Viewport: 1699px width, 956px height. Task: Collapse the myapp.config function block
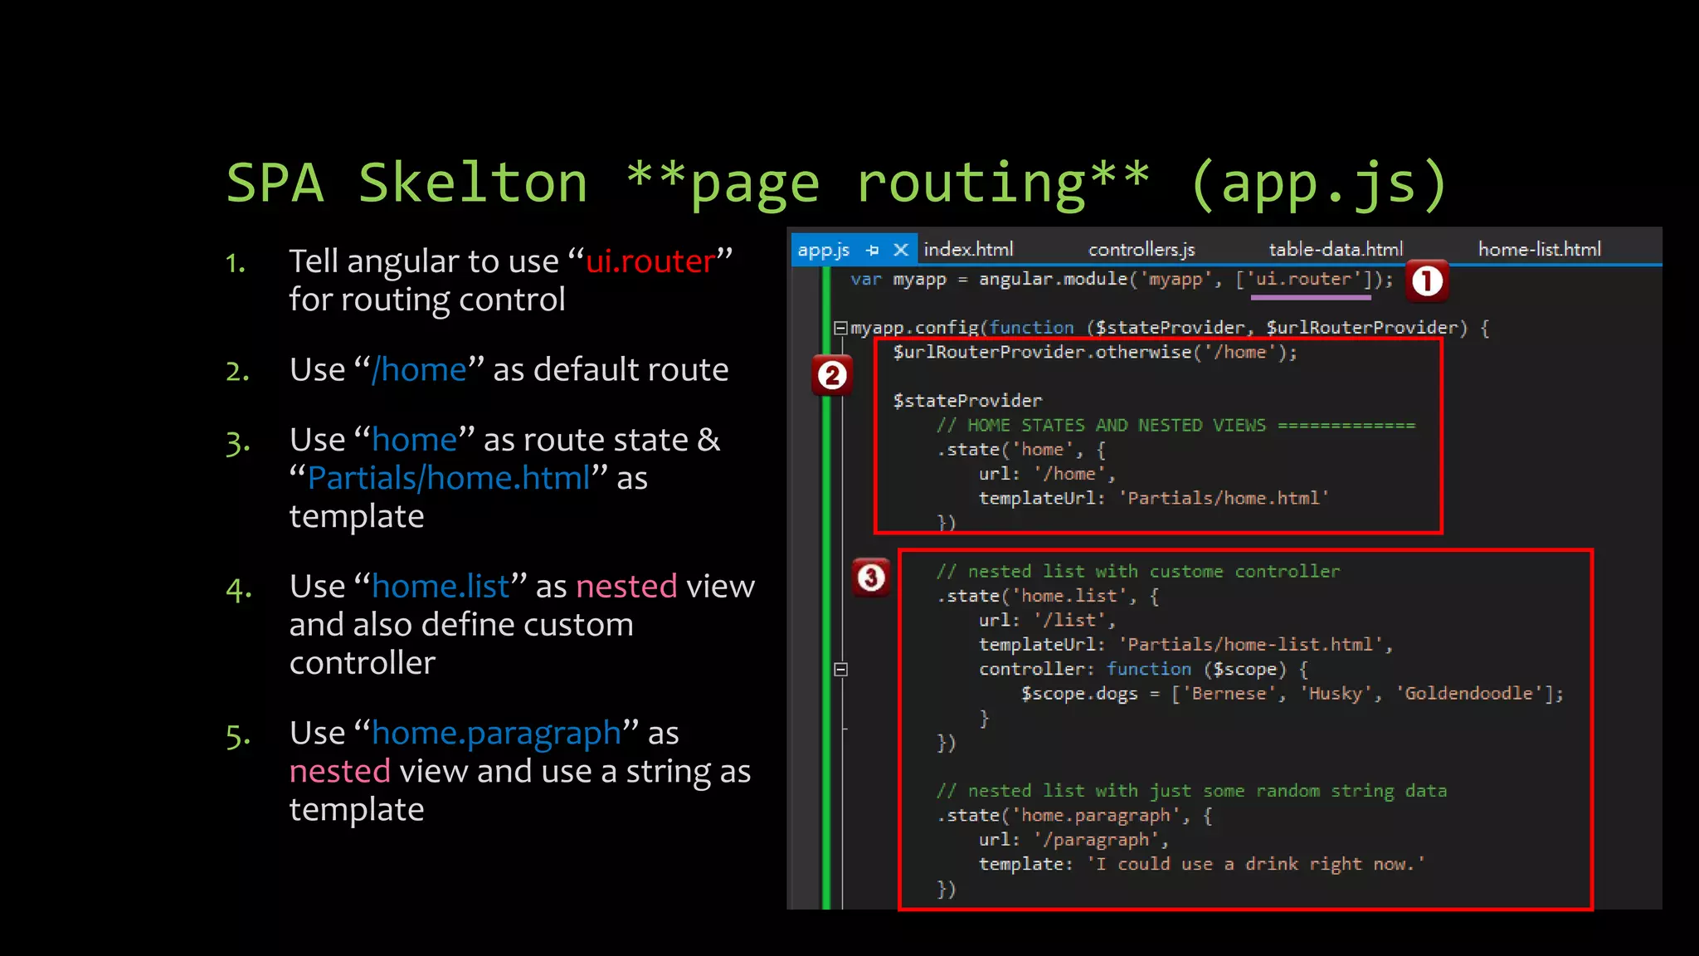tap(840, 328)
